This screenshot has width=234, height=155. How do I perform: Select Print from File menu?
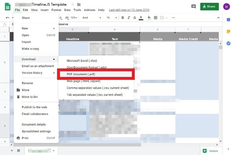[36, 138]
